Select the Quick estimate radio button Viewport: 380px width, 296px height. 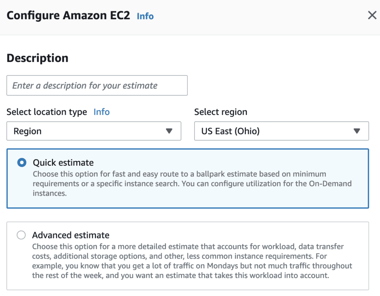pyautogui.click(x=22, y=163)
